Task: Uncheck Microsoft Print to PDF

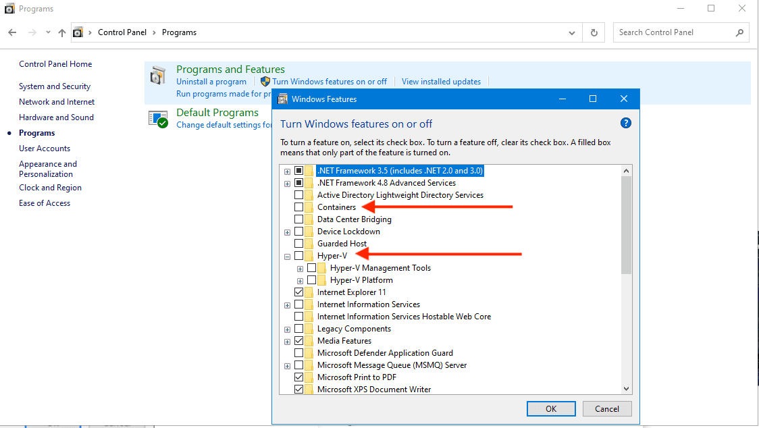Action: (298, 377)
